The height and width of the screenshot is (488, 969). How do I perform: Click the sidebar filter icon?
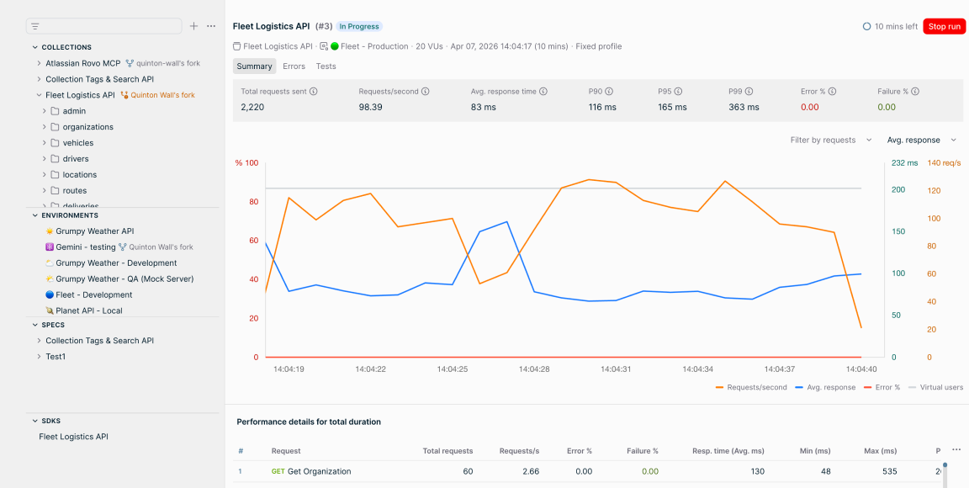[35, 27]
